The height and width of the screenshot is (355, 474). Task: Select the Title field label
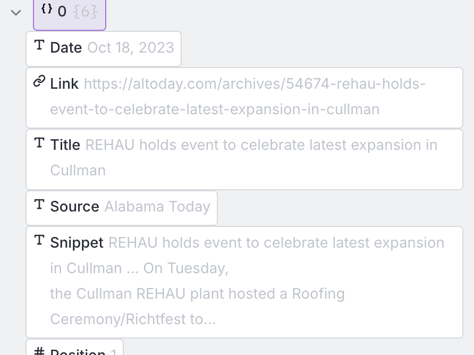point(65,145)
